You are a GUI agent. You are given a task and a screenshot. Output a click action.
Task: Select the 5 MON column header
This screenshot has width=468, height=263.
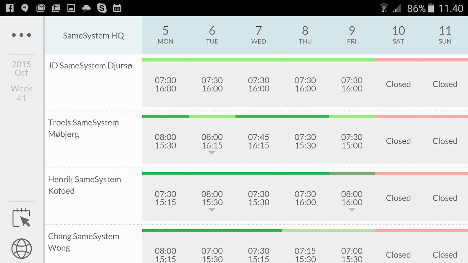[x=165, y=35]
